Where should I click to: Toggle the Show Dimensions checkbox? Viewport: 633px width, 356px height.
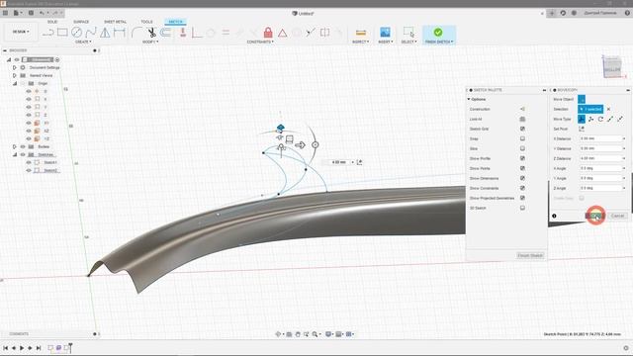(x=522, y=178)
